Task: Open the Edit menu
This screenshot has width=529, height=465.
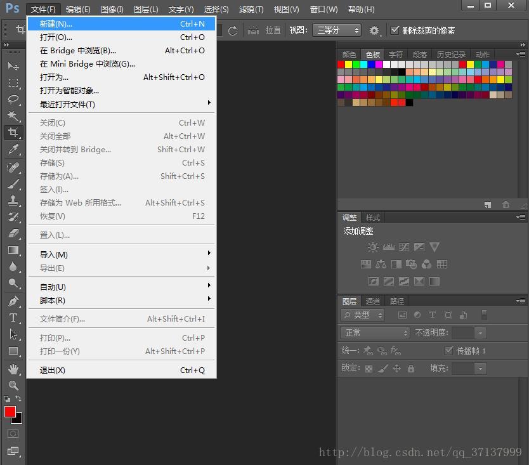Action: coord(78,10)
